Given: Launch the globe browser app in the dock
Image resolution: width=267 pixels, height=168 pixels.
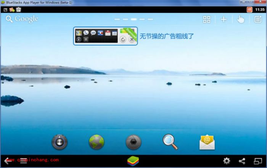Looking at the screenshot, I should tap(97, 142).
